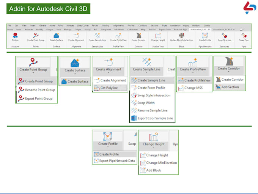This screenshot has width=258, height=194.
Task: Select Rename Sample Line entry
Action: 152,110
